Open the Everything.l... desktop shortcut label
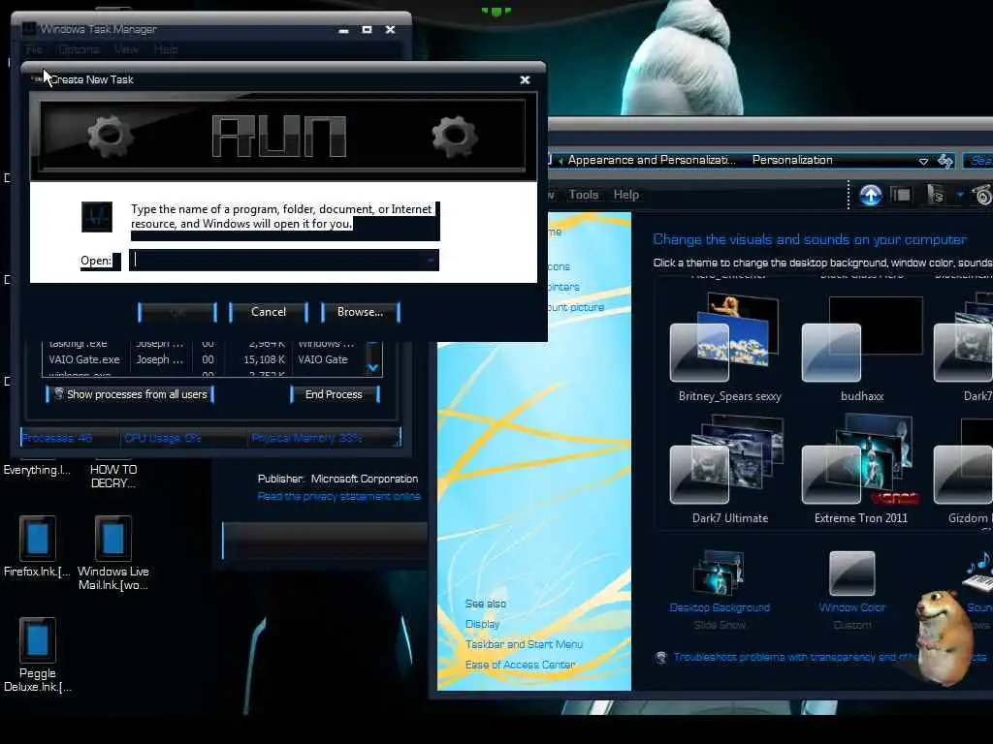Screen dimensions: 993x744 tap(37, 470)
